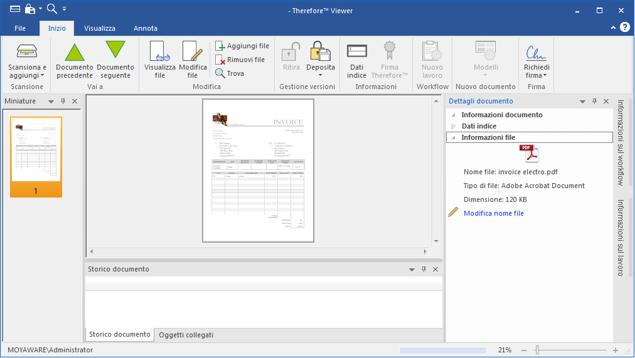The image size is (635, 358).
Task: Click the Scansiona e aggiungi scanner icon
Action: pos(27,51)
